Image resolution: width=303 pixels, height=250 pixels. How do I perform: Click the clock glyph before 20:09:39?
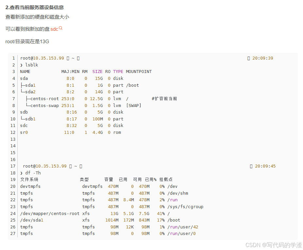(x=249, y=58)
